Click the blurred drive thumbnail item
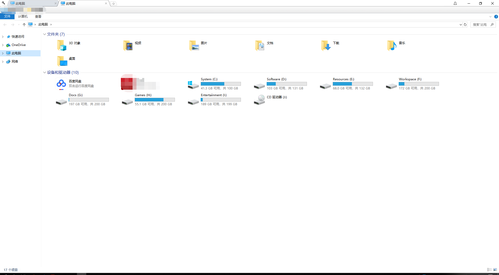499x275 pixels. tap(140, 83)
